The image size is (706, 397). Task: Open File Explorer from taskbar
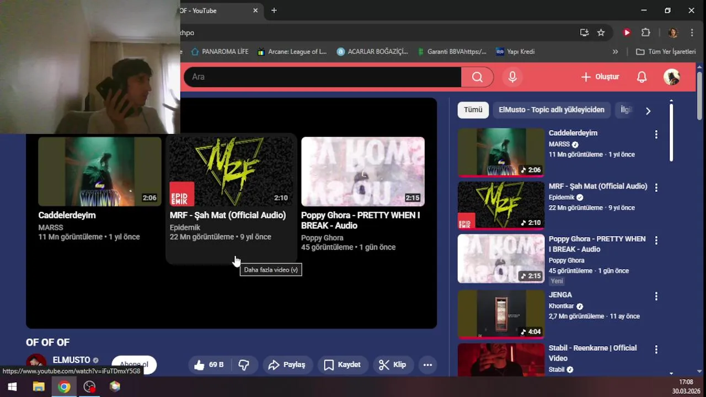pos(39,387)
